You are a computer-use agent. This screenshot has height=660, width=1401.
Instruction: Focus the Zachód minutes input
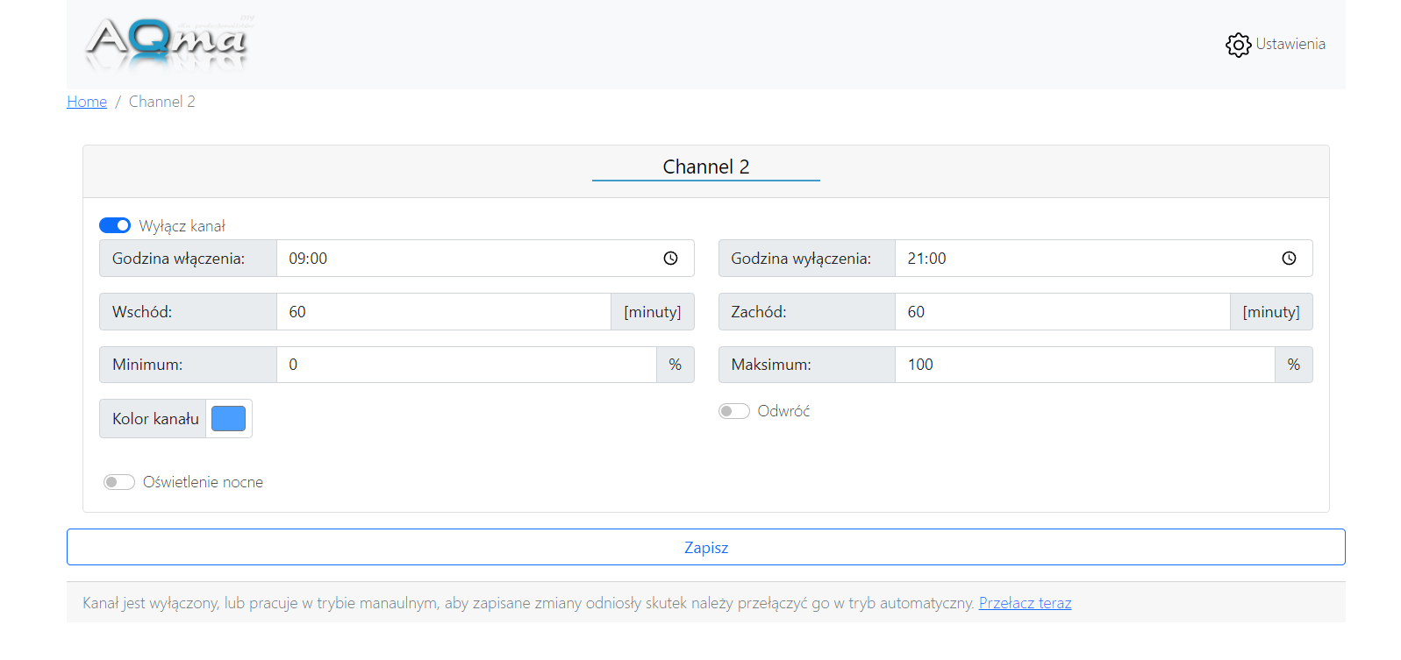(x=1061, y=312)
